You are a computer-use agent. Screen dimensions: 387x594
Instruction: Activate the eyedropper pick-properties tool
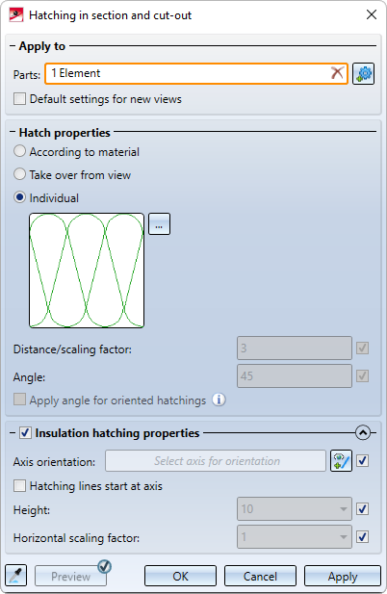(16, 576)
